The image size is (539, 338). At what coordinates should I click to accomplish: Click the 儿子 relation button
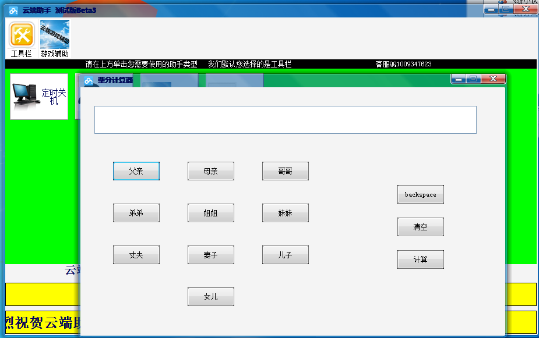pos(286,255)
